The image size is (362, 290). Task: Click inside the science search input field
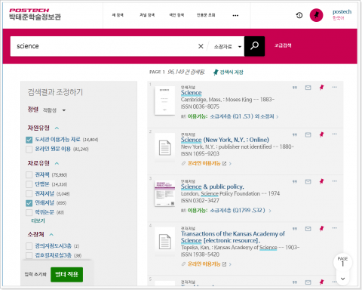[103, 46]
